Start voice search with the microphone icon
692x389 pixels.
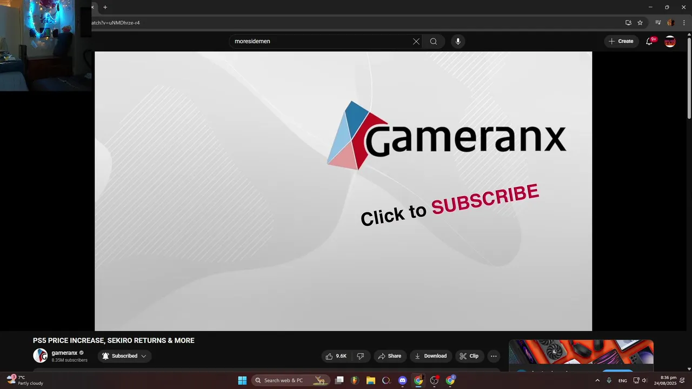458,41
